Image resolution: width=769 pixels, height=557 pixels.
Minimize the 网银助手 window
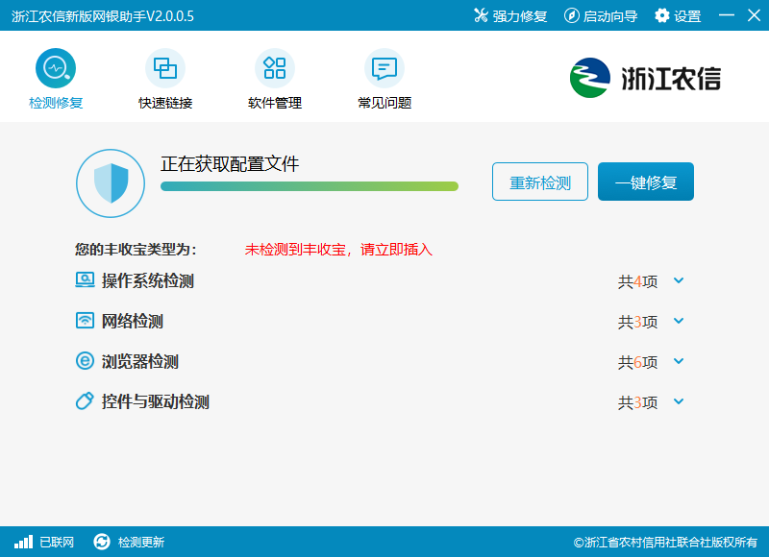(x=727, y=15)
